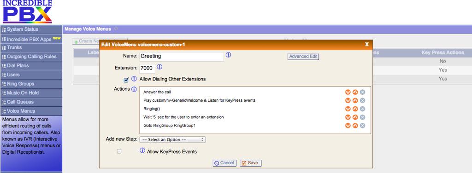Go to Users section
The height and width of the screenshot is (173, 472).
(31, 75)
